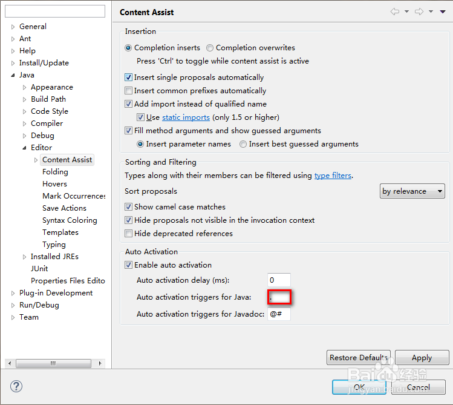Toggle Show camel case matches checkbox

[129, 207]
